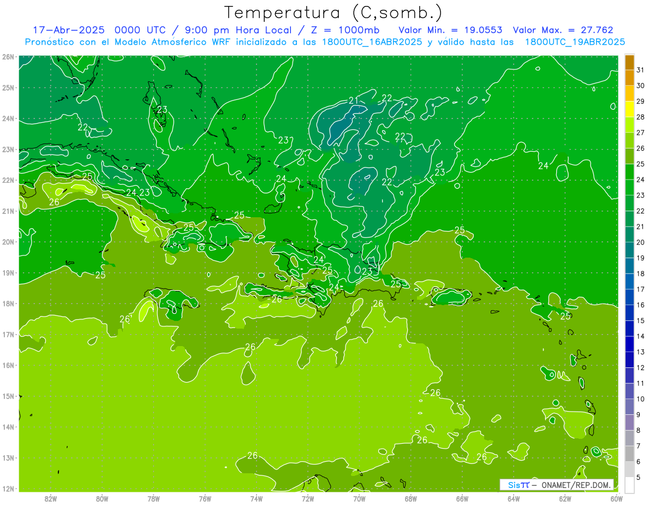Click the '82W' longitude axis label
Image resolution: width=655 pixels, height=506 pixels.
coord(50,498)
